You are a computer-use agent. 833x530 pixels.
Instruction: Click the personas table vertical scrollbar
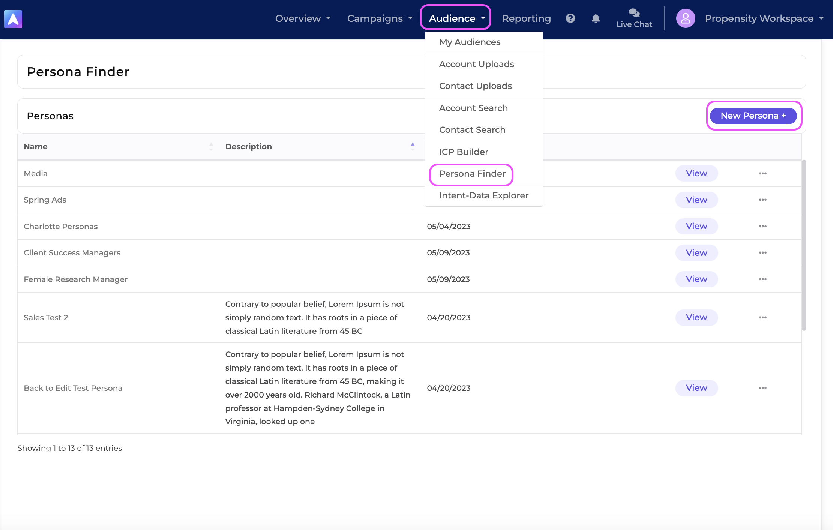(x=804, y=246)
